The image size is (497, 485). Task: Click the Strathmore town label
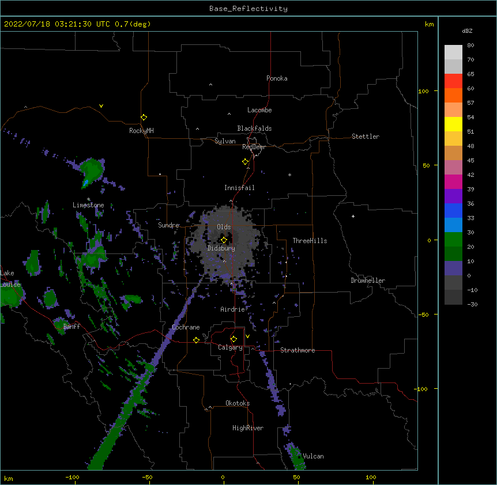pos(298,350)
